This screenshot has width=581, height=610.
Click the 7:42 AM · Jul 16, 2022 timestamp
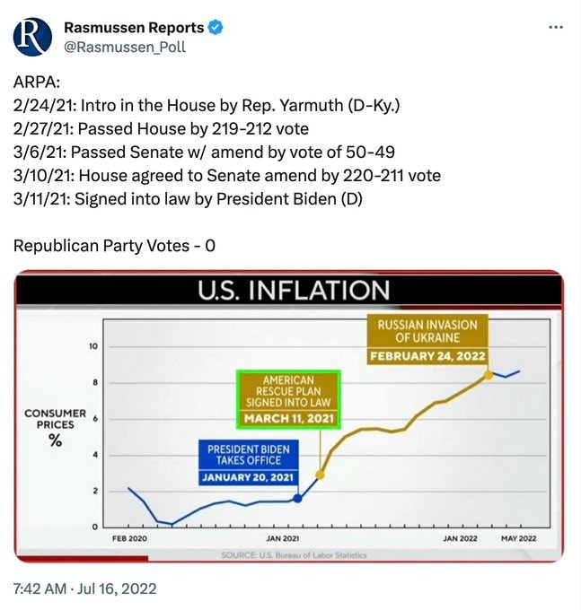[x=85, y=588]
